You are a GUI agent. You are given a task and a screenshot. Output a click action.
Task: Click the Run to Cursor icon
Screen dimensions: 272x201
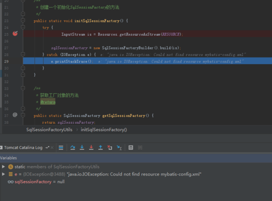coord(119,148)
